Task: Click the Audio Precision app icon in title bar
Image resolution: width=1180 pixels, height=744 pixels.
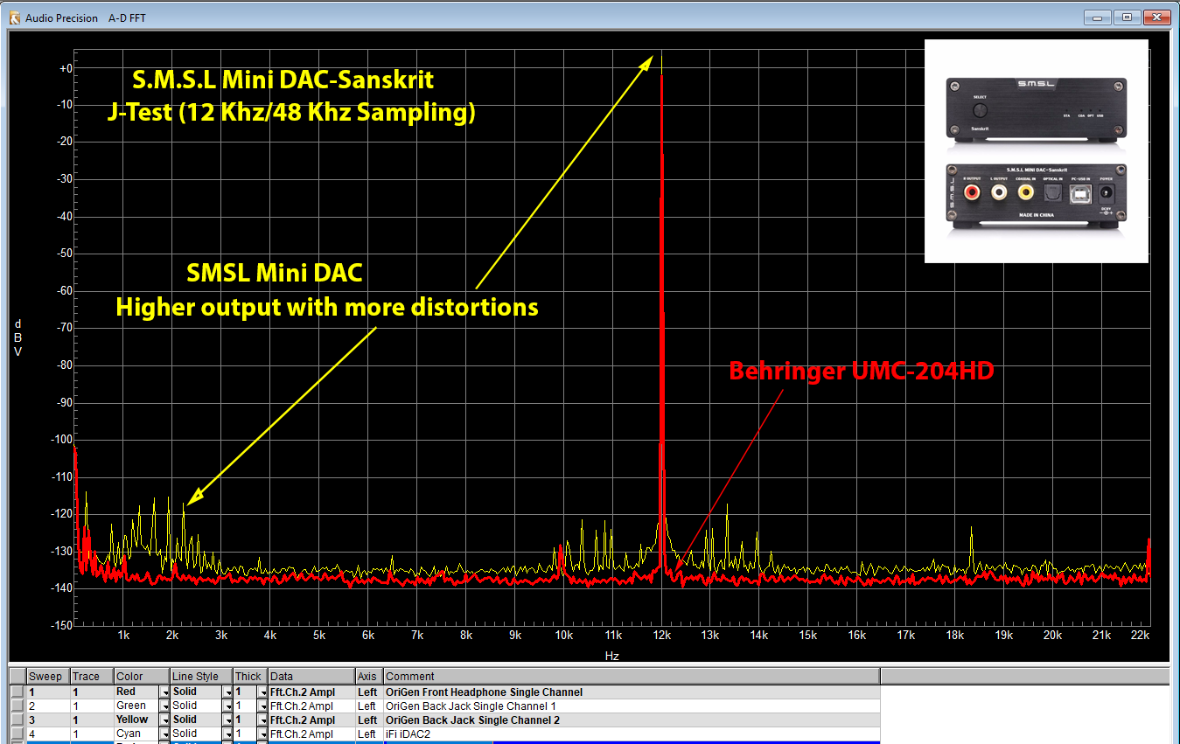Action: point(14,17)
